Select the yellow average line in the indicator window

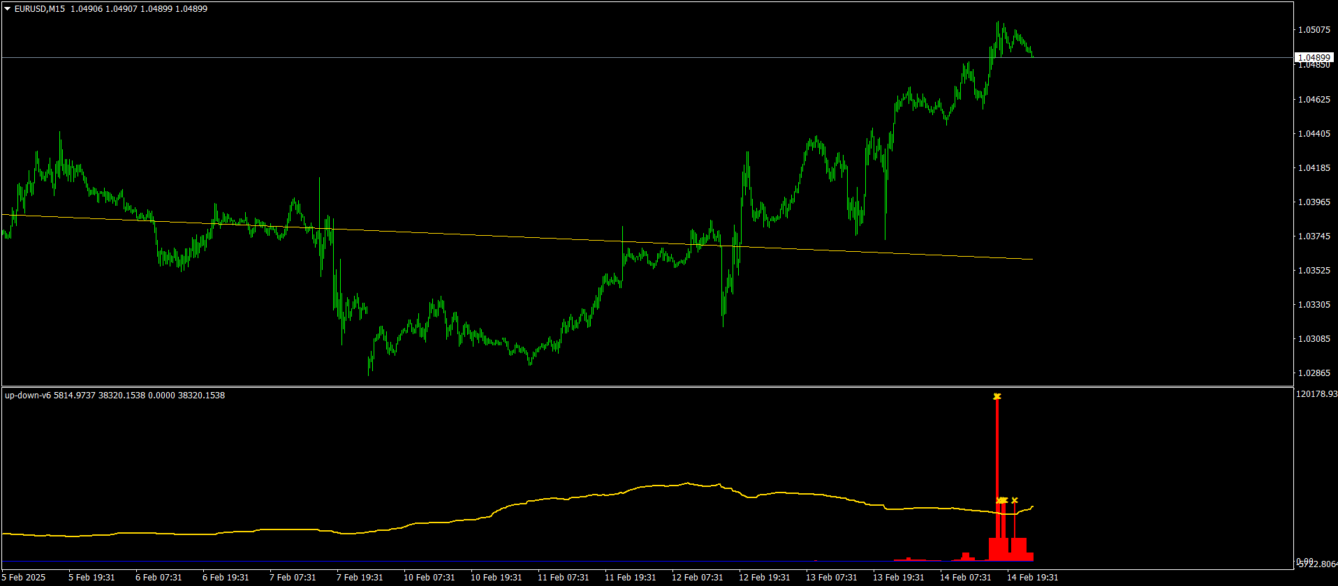tap(517, 513)
